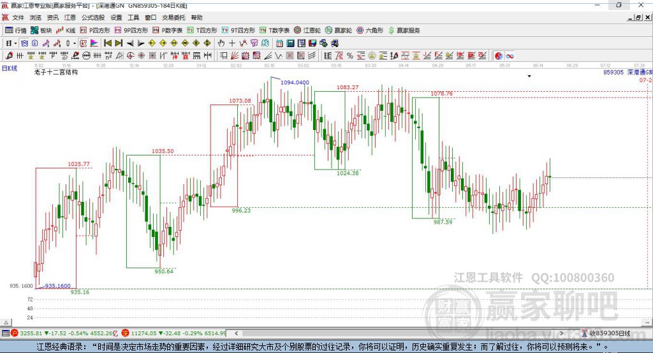653x353 pixels.
Task: Open the 帮助 menu
Action: pyautogui.click(x=196, y=17)
